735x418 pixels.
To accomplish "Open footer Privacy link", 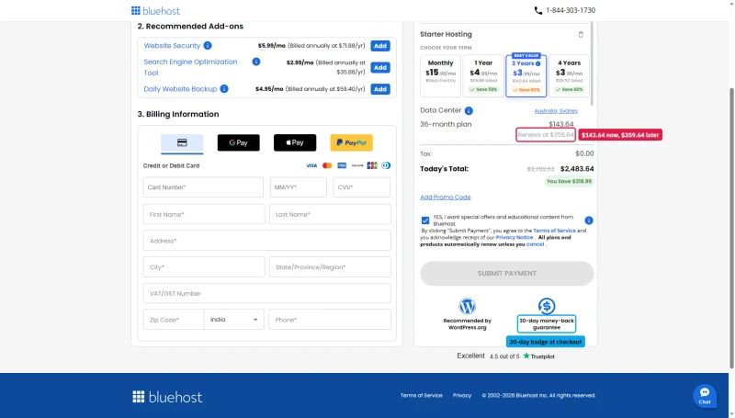I will tap(462, 396).
